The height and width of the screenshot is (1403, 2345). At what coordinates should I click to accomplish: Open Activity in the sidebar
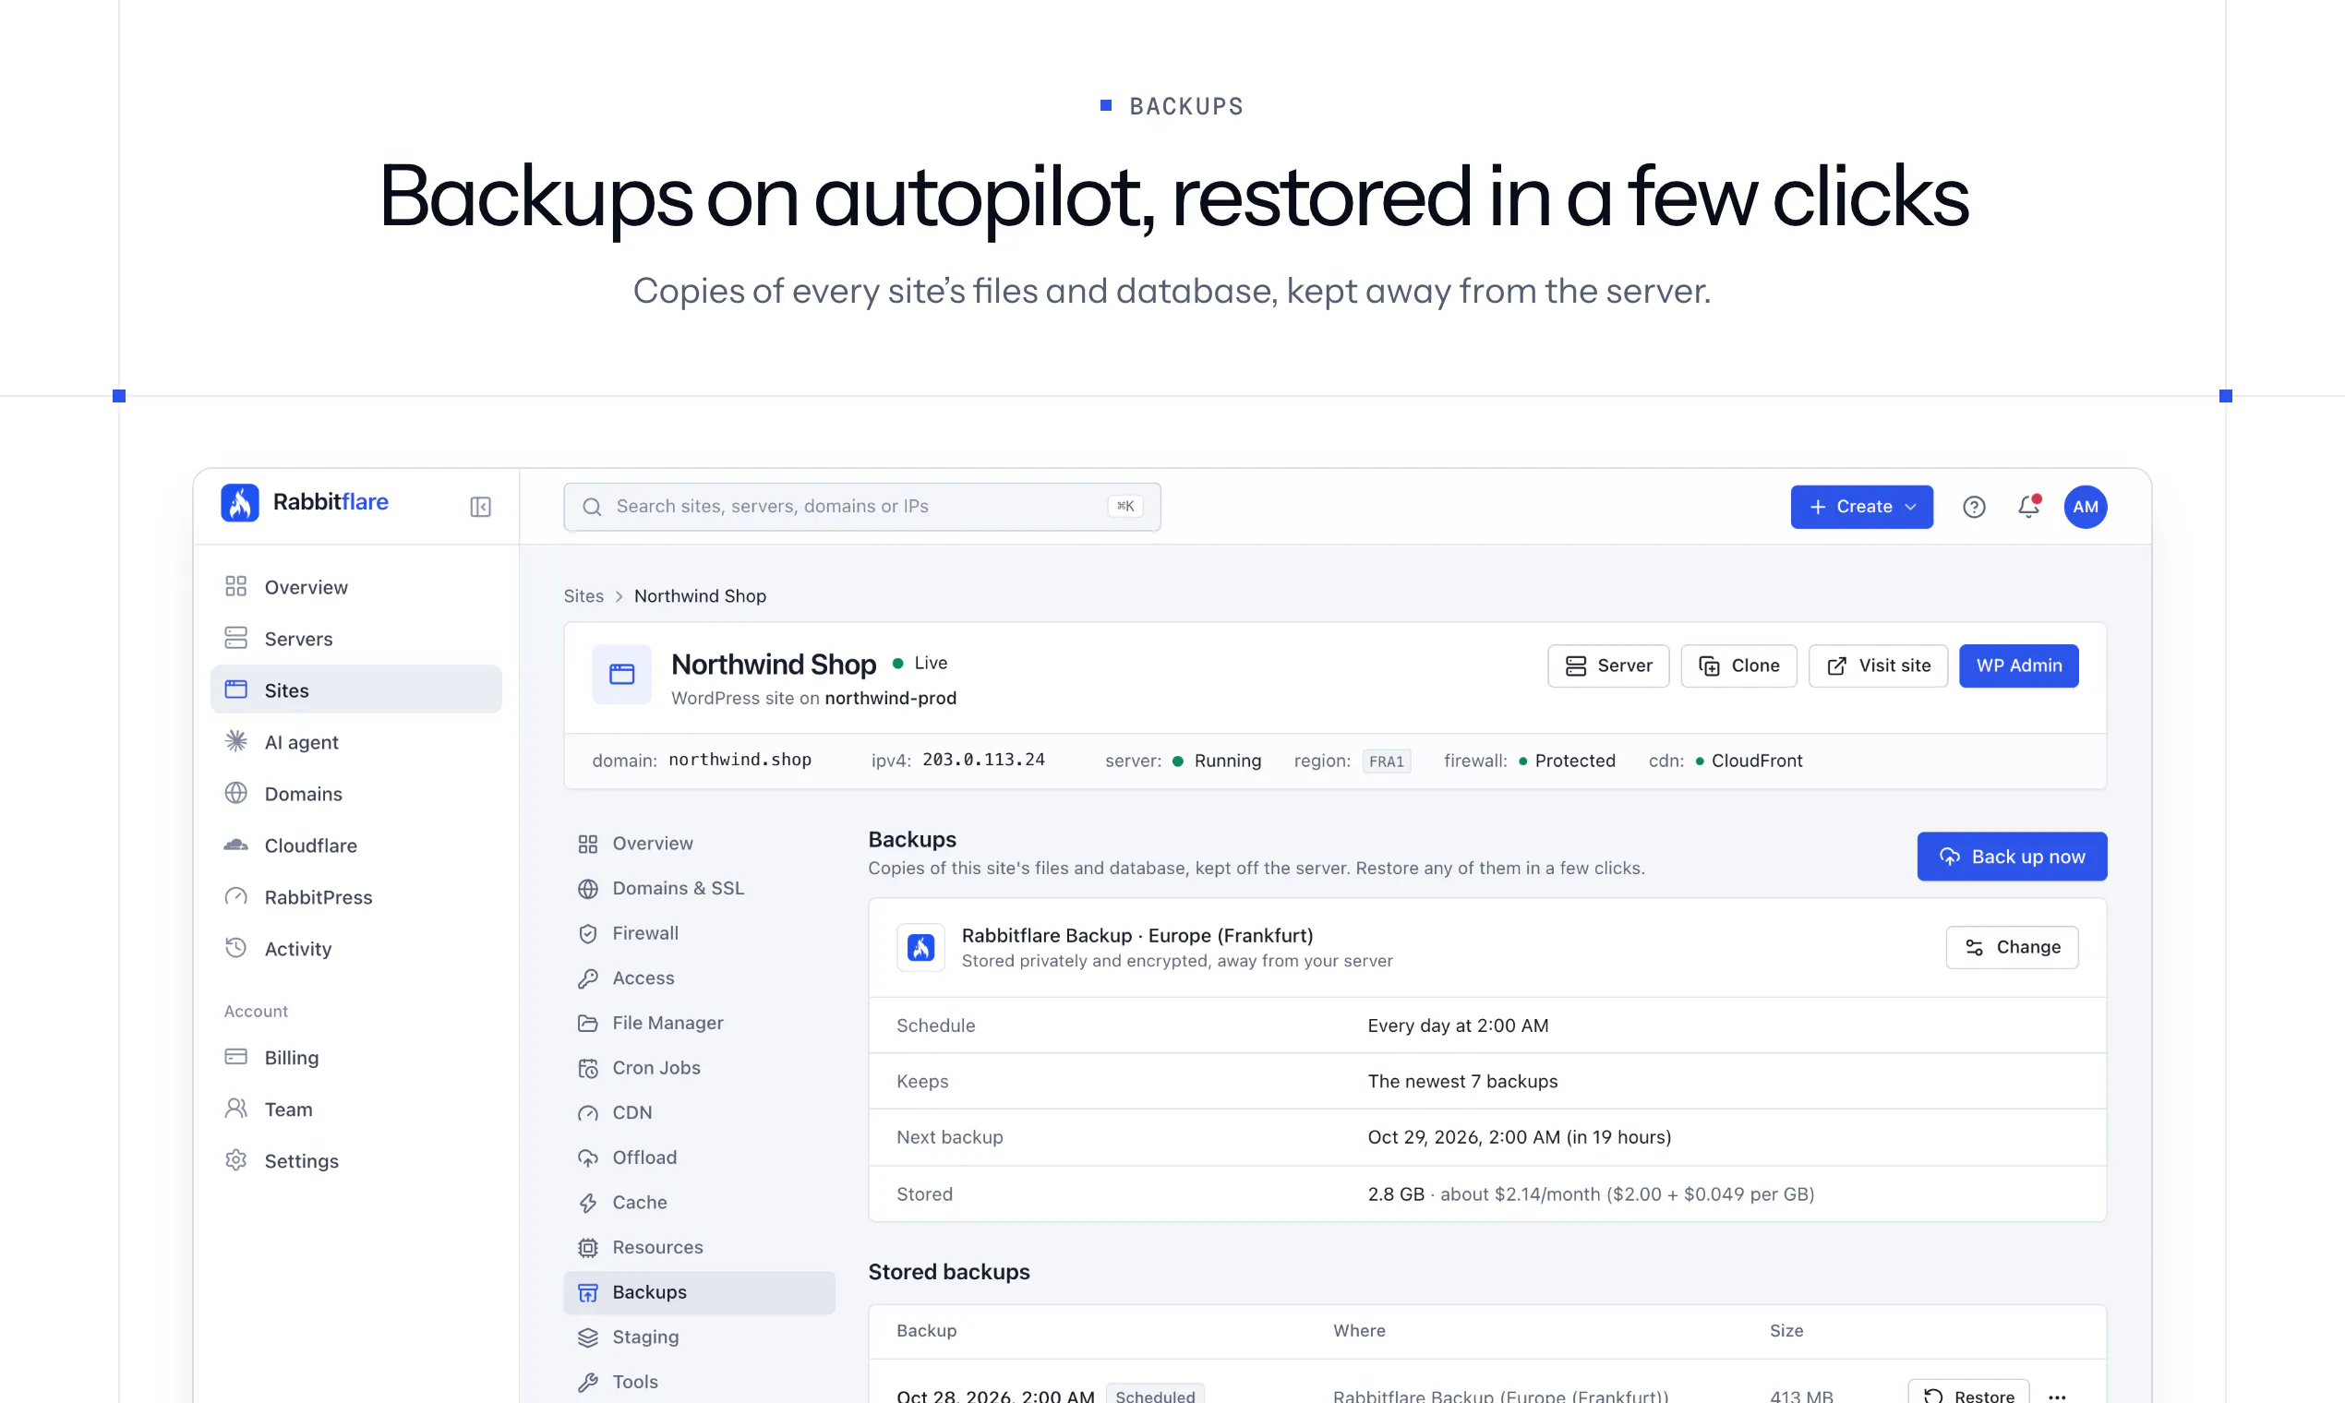(x=355, y=948)
